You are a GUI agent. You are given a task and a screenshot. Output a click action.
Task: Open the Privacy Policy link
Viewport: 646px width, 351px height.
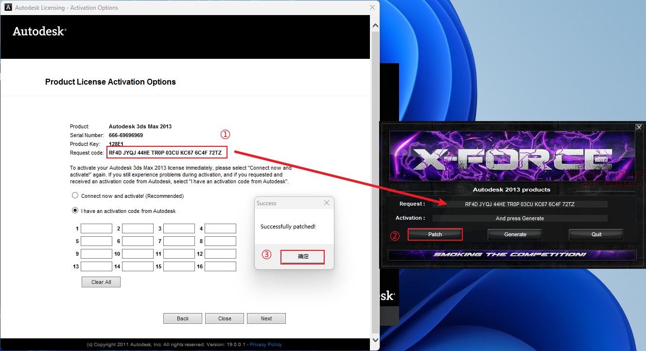[x=266, y=345]
